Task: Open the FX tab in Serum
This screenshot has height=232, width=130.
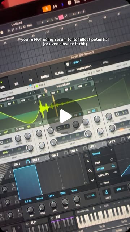Action: 30,80
